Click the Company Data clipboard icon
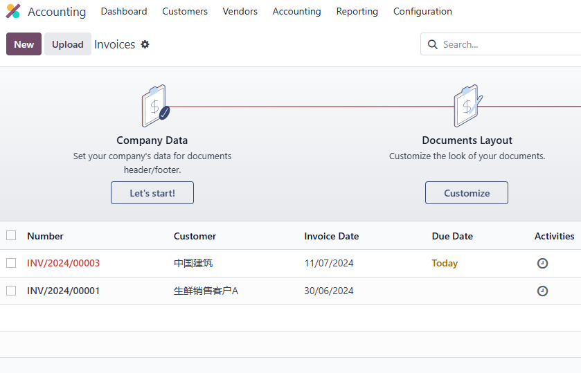581x373 pixels. 156,107
